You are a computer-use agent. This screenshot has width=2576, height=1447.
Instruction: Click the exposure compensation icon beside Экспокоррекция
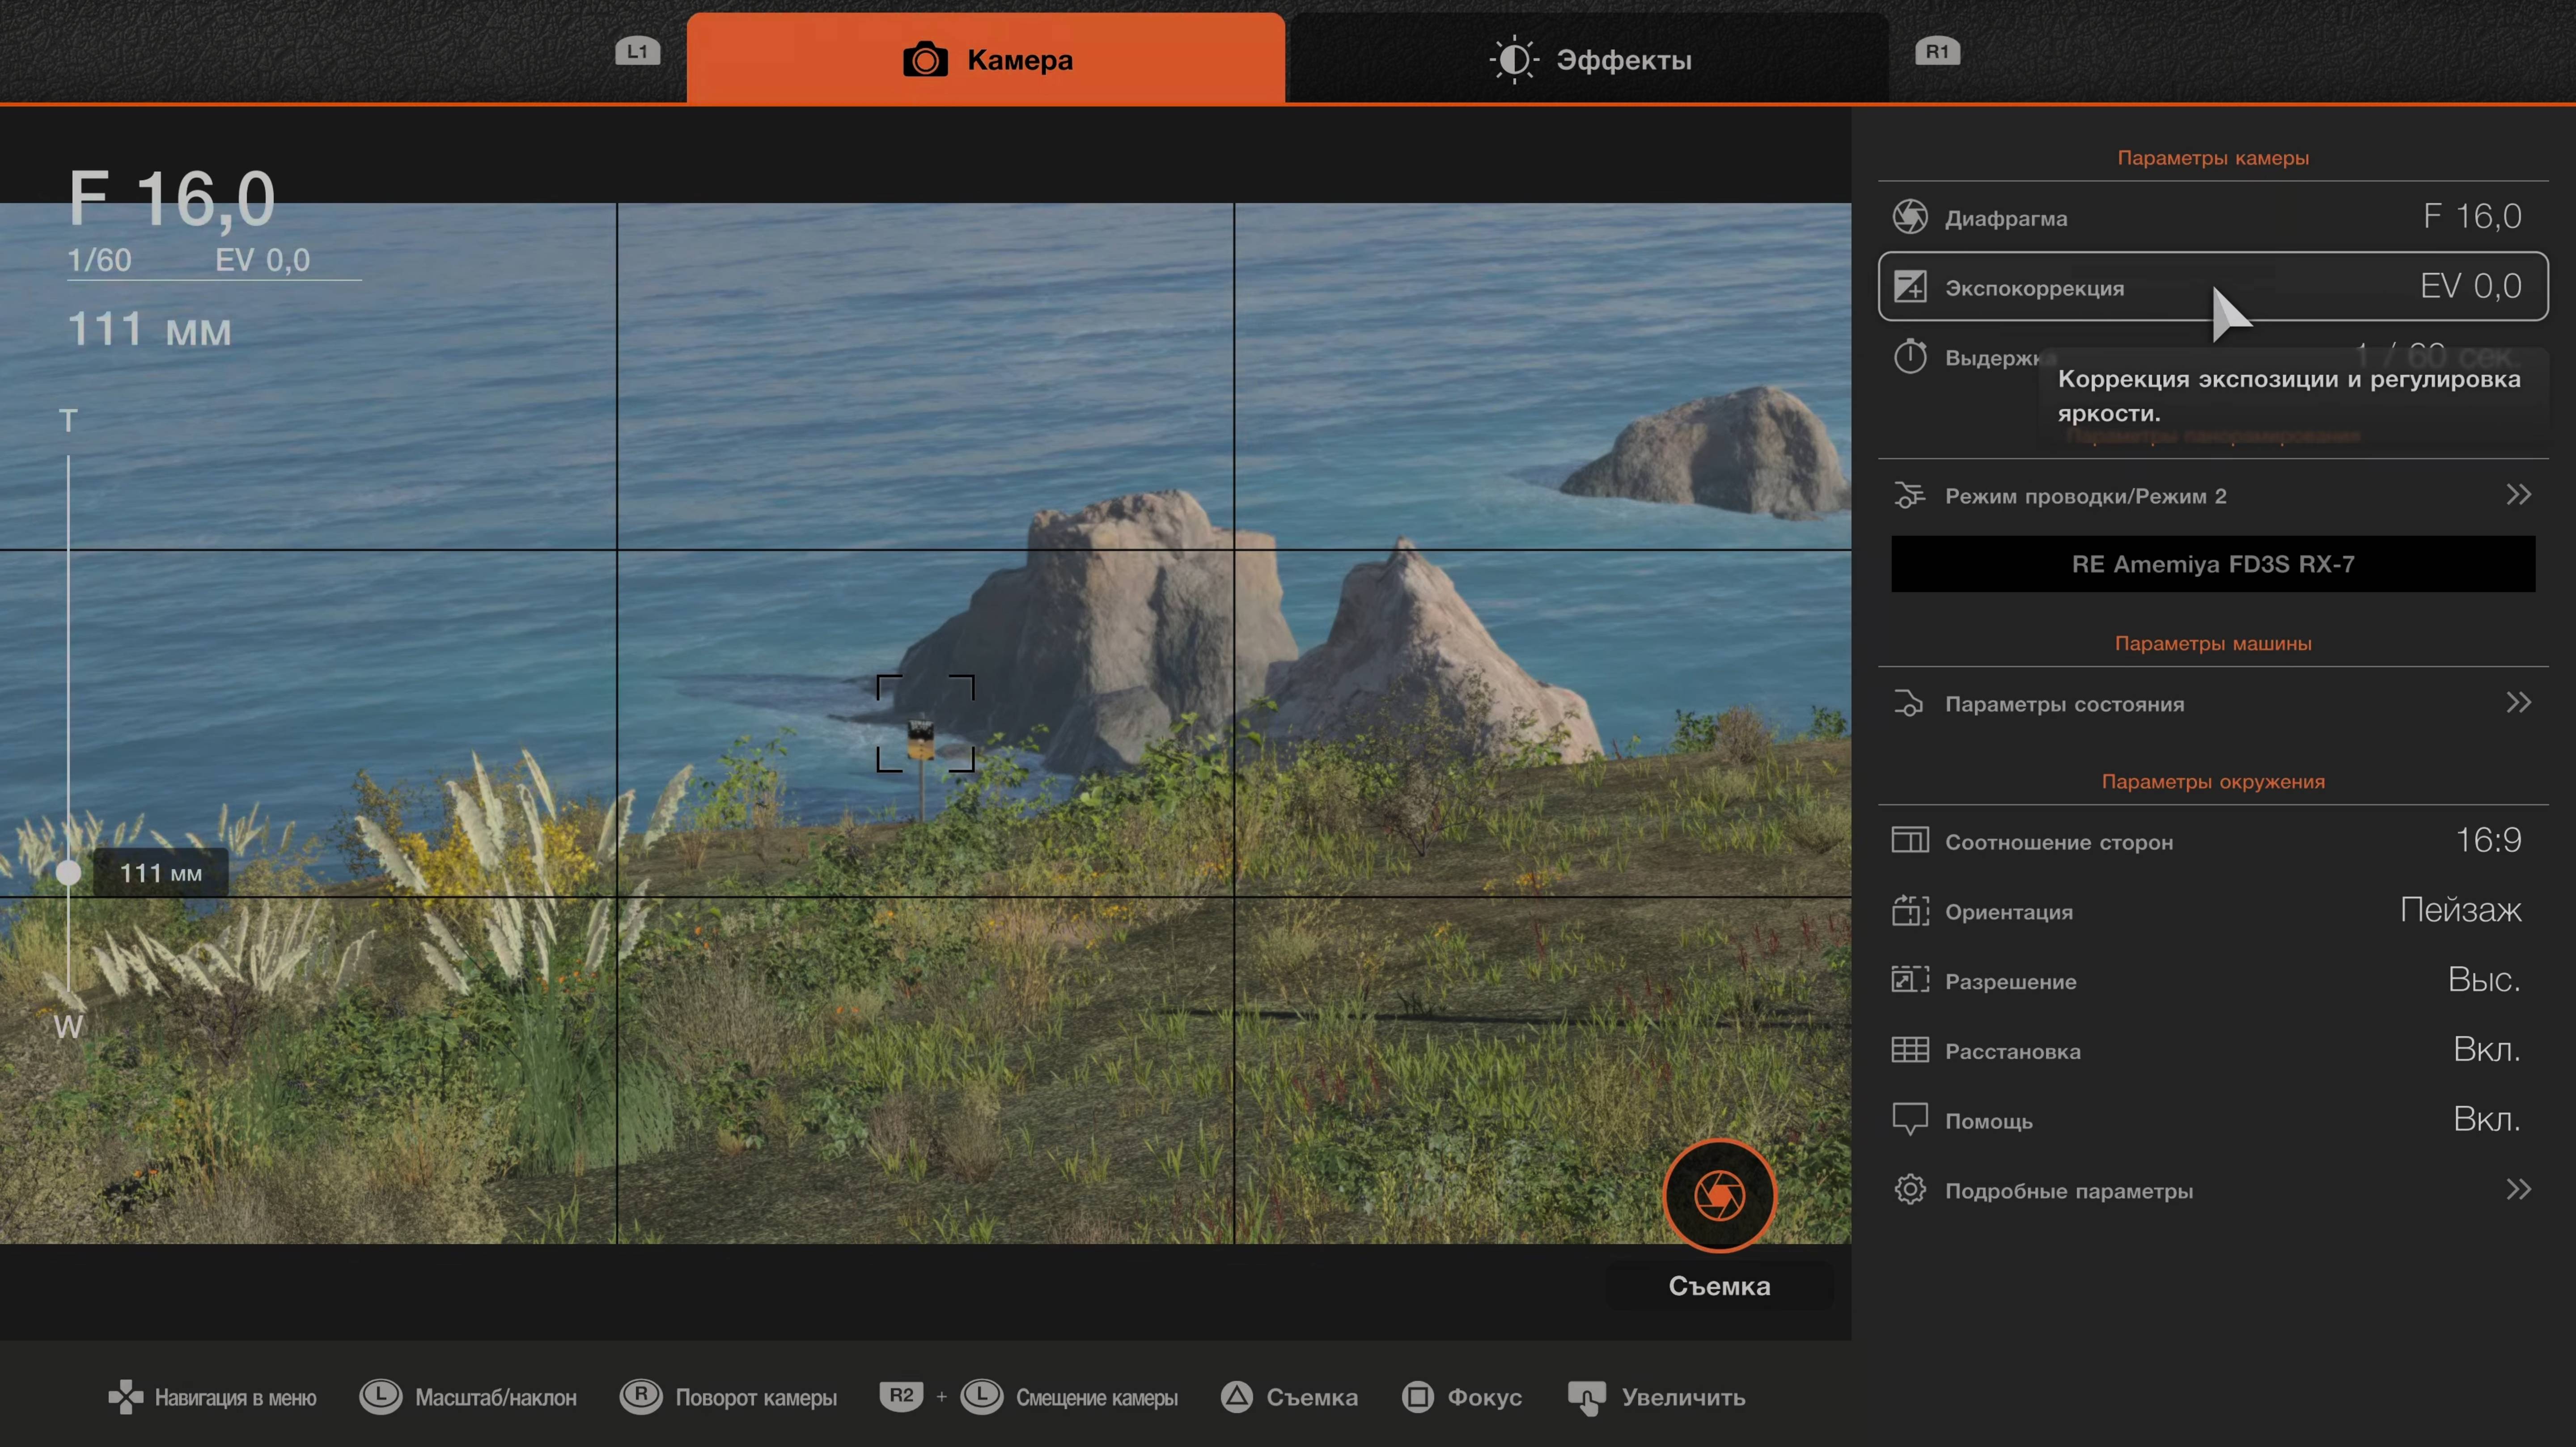pos(1910,286)
